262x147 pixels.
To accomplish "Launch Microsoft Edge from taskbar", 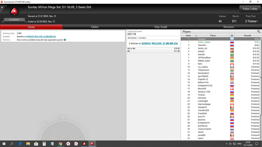I will point(20,144).
